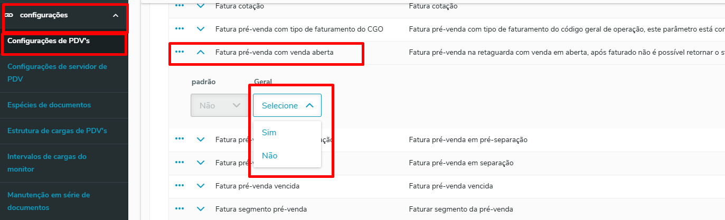725x220 pixels.
Task: Open three-dot menu for Fatura pré-venda com tipo de faturamento do CGO
Action: [x=179, y=28]
